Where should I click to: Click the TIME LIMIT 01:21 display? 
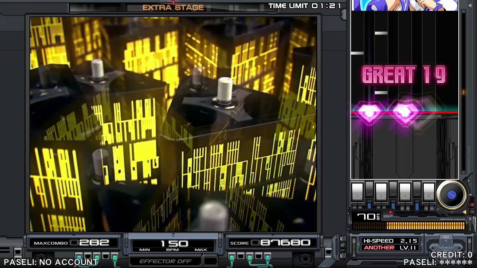pos(305,6)
